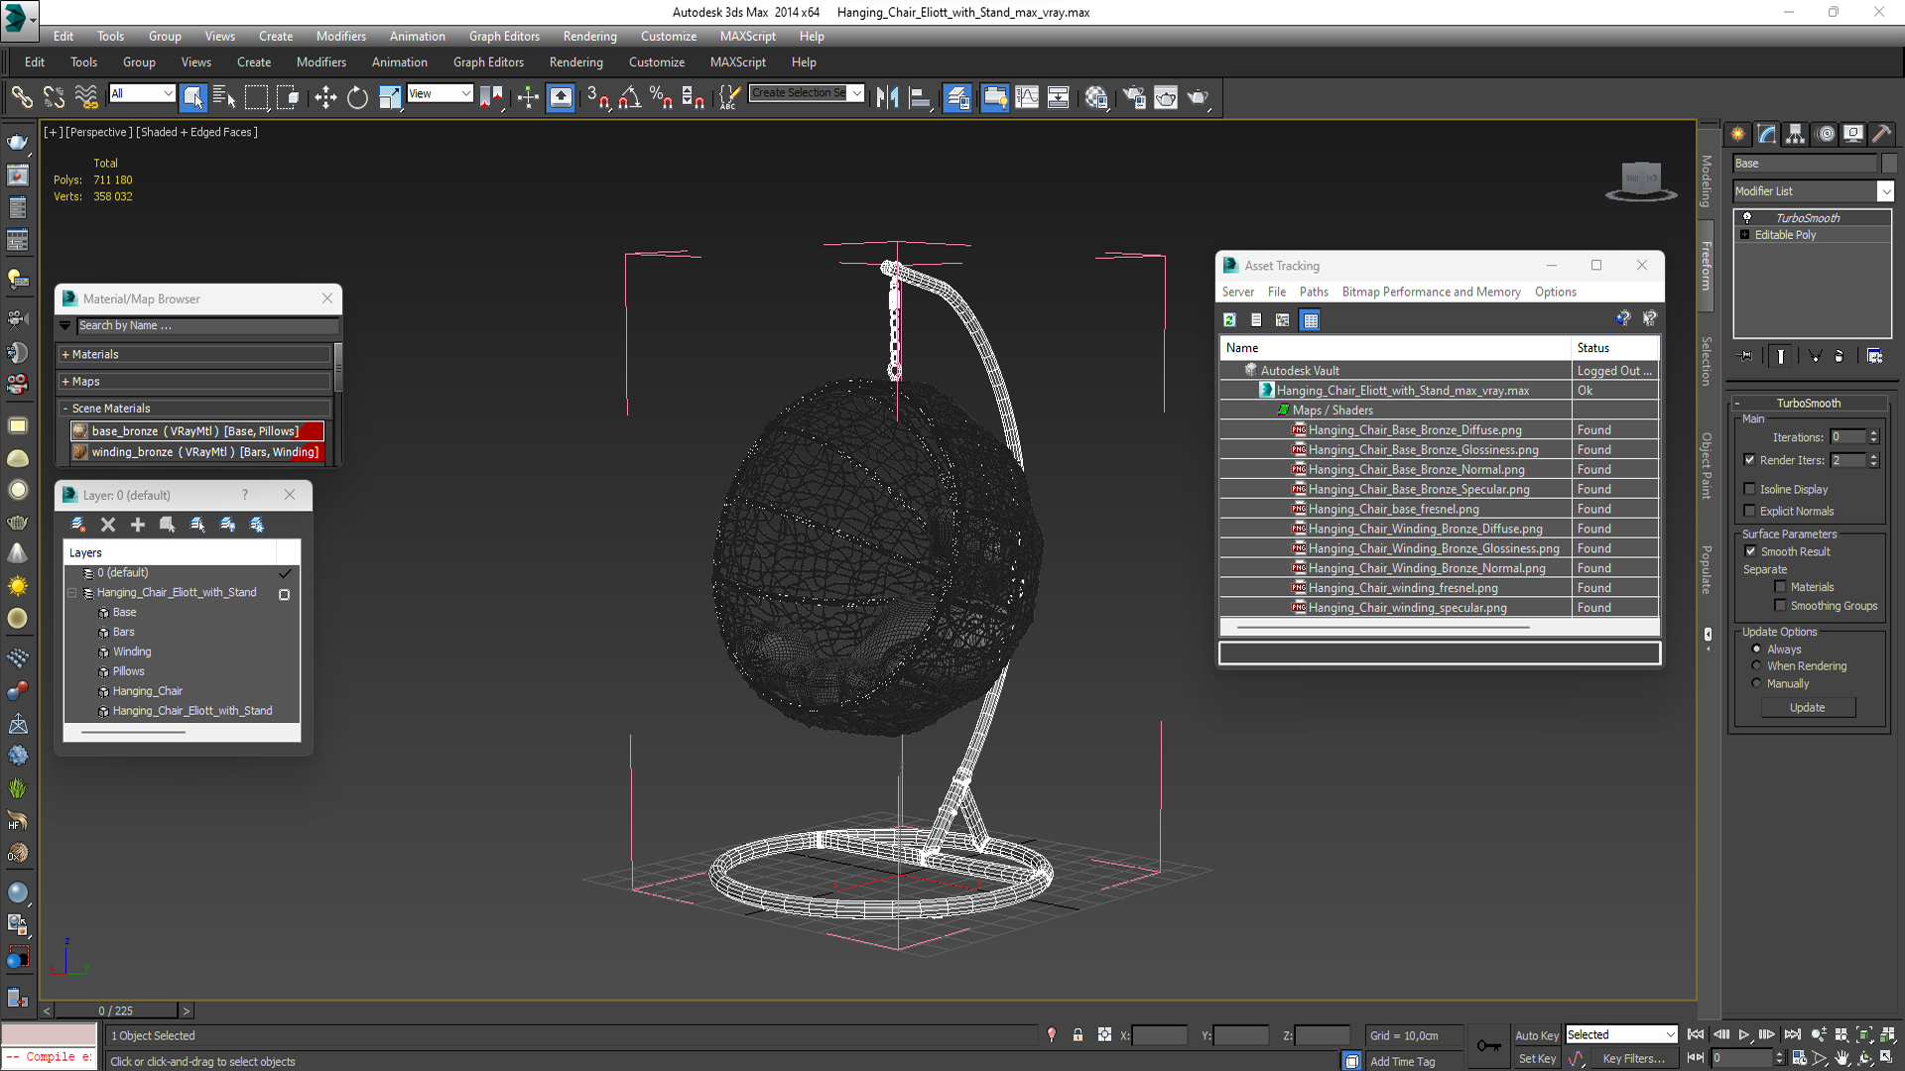
Task: Click the base_bronze material swatch
Action: point(80,431)
